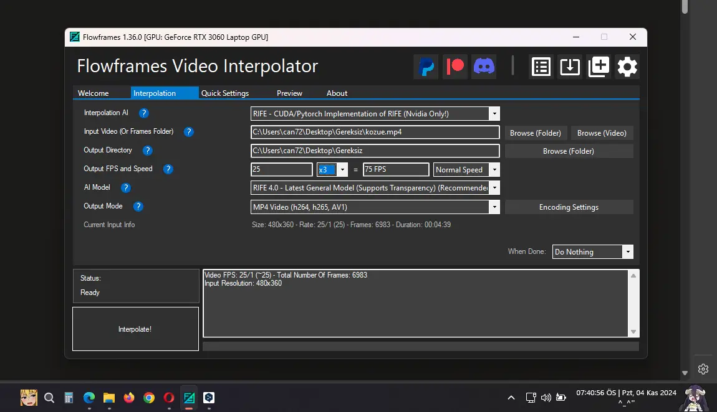Click the output directory path field

tap(375, 151)
